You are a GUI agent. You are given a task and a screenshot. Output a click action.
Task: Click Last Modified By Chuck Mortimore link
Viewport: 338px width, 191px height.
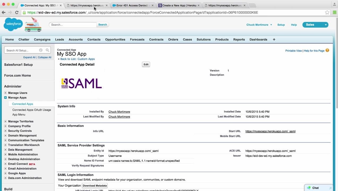coord(119,117)
